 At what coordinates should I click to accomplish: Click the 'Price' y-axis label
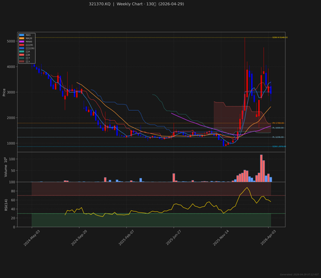coord(4,92)
